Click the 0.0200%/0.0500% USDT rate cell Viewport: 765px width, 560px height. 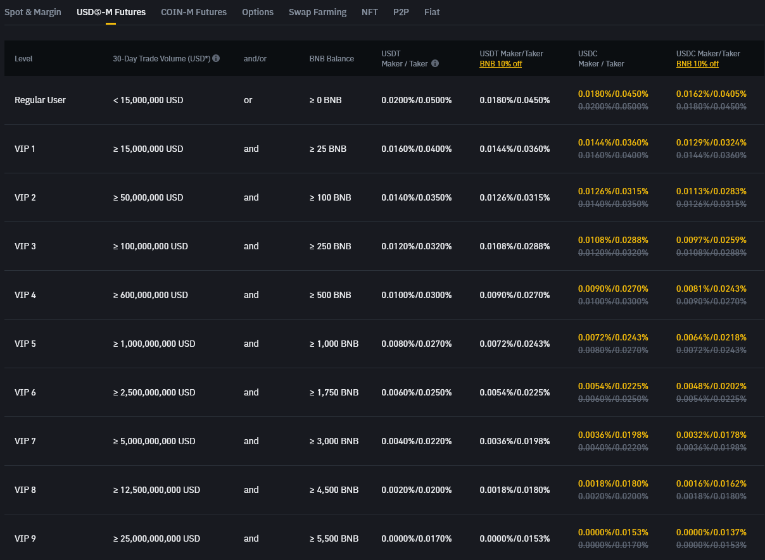coord(417,100)
